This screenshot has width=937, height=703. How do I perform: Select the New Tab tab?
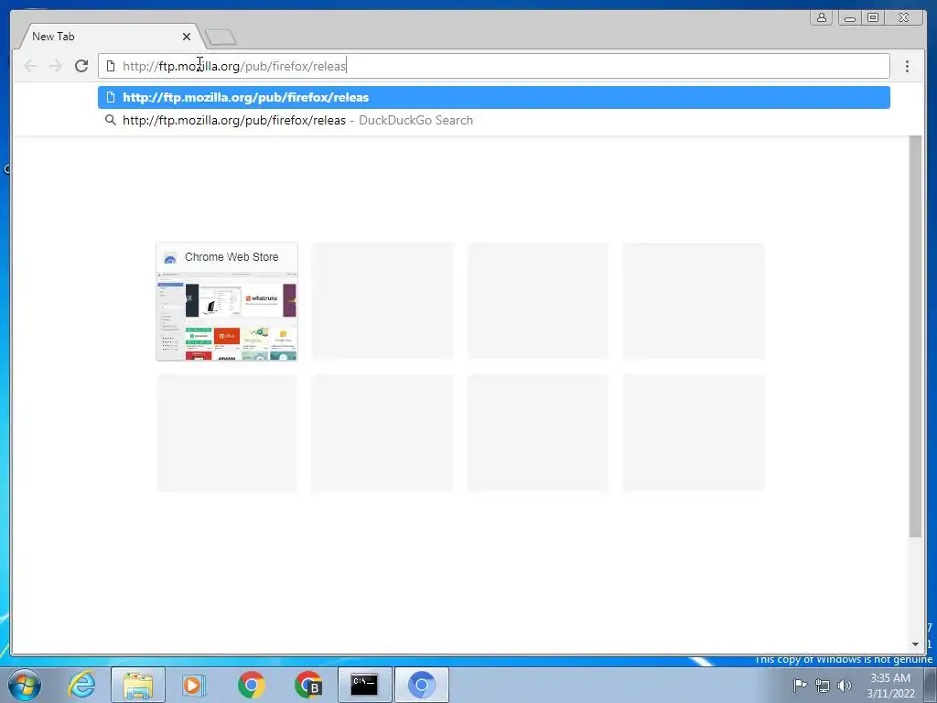tap(111, 37)
